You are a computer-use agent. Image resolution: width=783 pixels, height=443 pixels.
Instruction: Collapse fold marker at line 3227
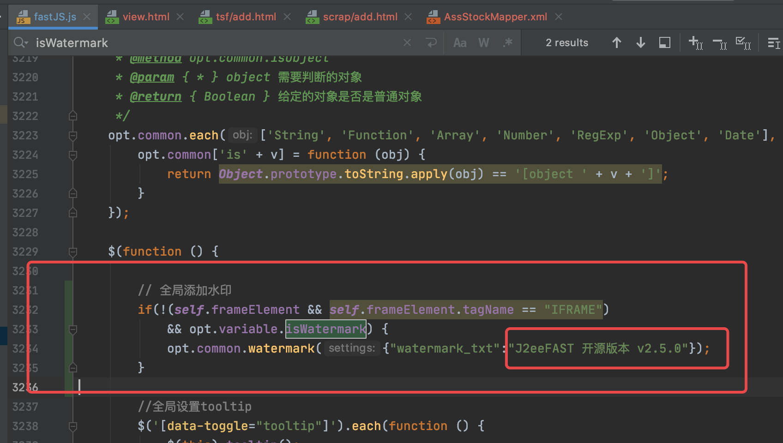72,213
